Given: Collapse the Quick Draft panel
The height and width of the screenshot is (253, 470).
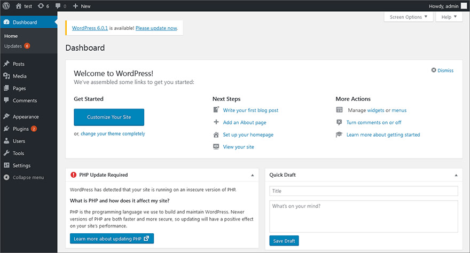Looking at the screenshot, I should [456, 175].
